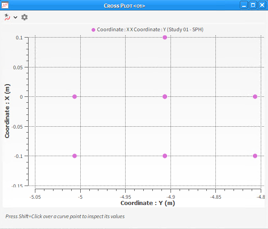Viewport: 268px width, 229px height.
Task: Click the '-4.9' horizontal axis label
Action: coord(171,197)
